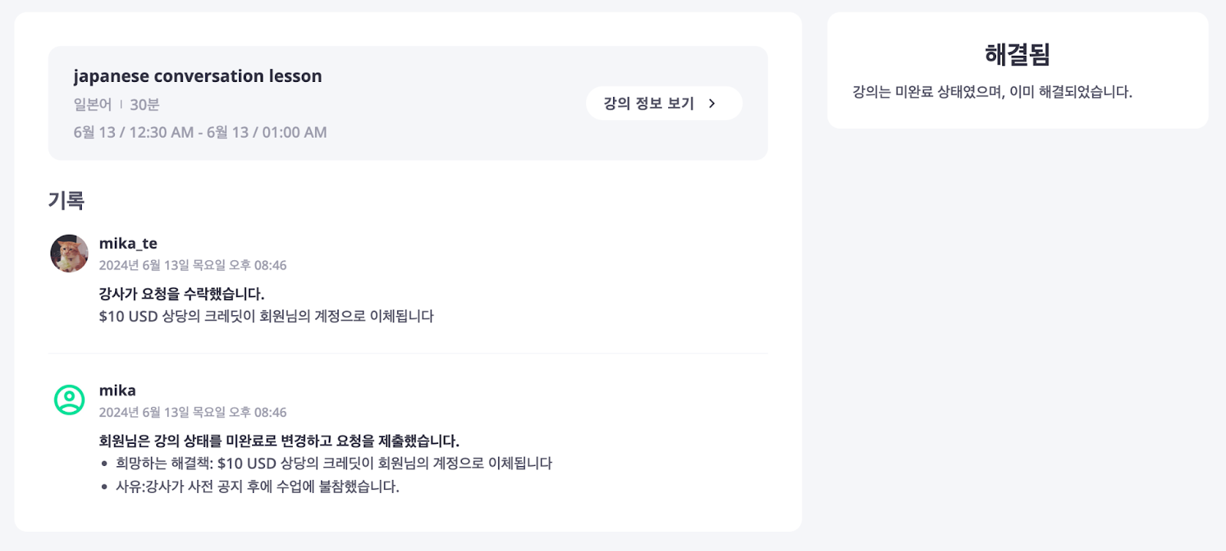The width and height of the screenshot is (1226, 551).
Task: Open the 강의 정보 보기 button
Action: point(664,103)
